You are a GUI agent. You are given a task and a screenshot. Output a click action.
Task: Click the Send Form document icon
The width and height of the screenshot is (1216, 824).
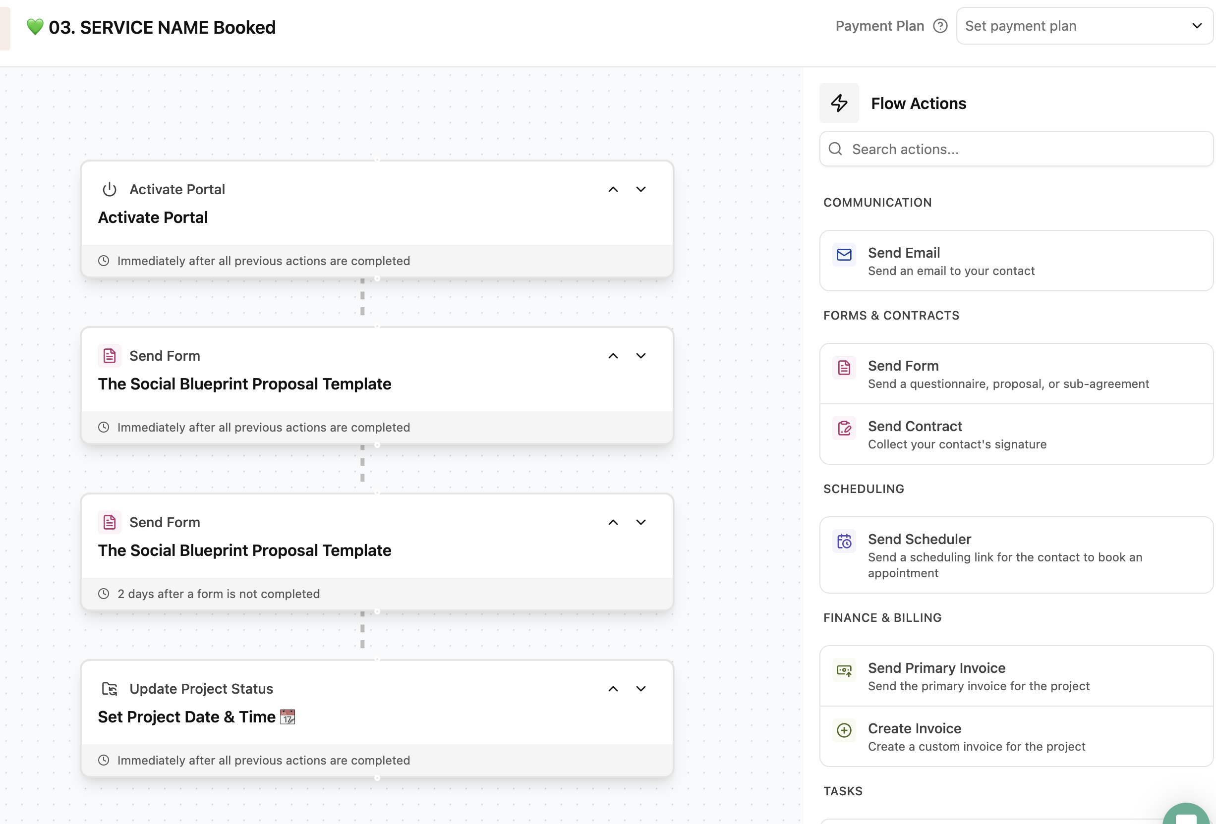(843, 368)
